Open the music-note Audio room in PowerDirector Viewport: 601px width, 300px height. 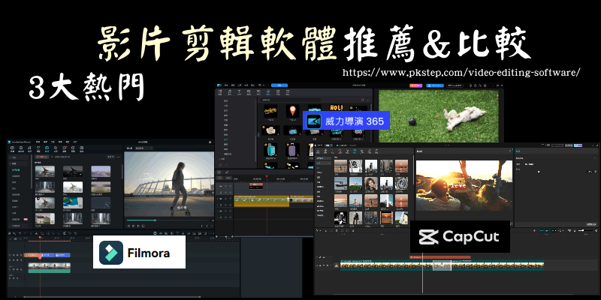[x=230, y=92]
